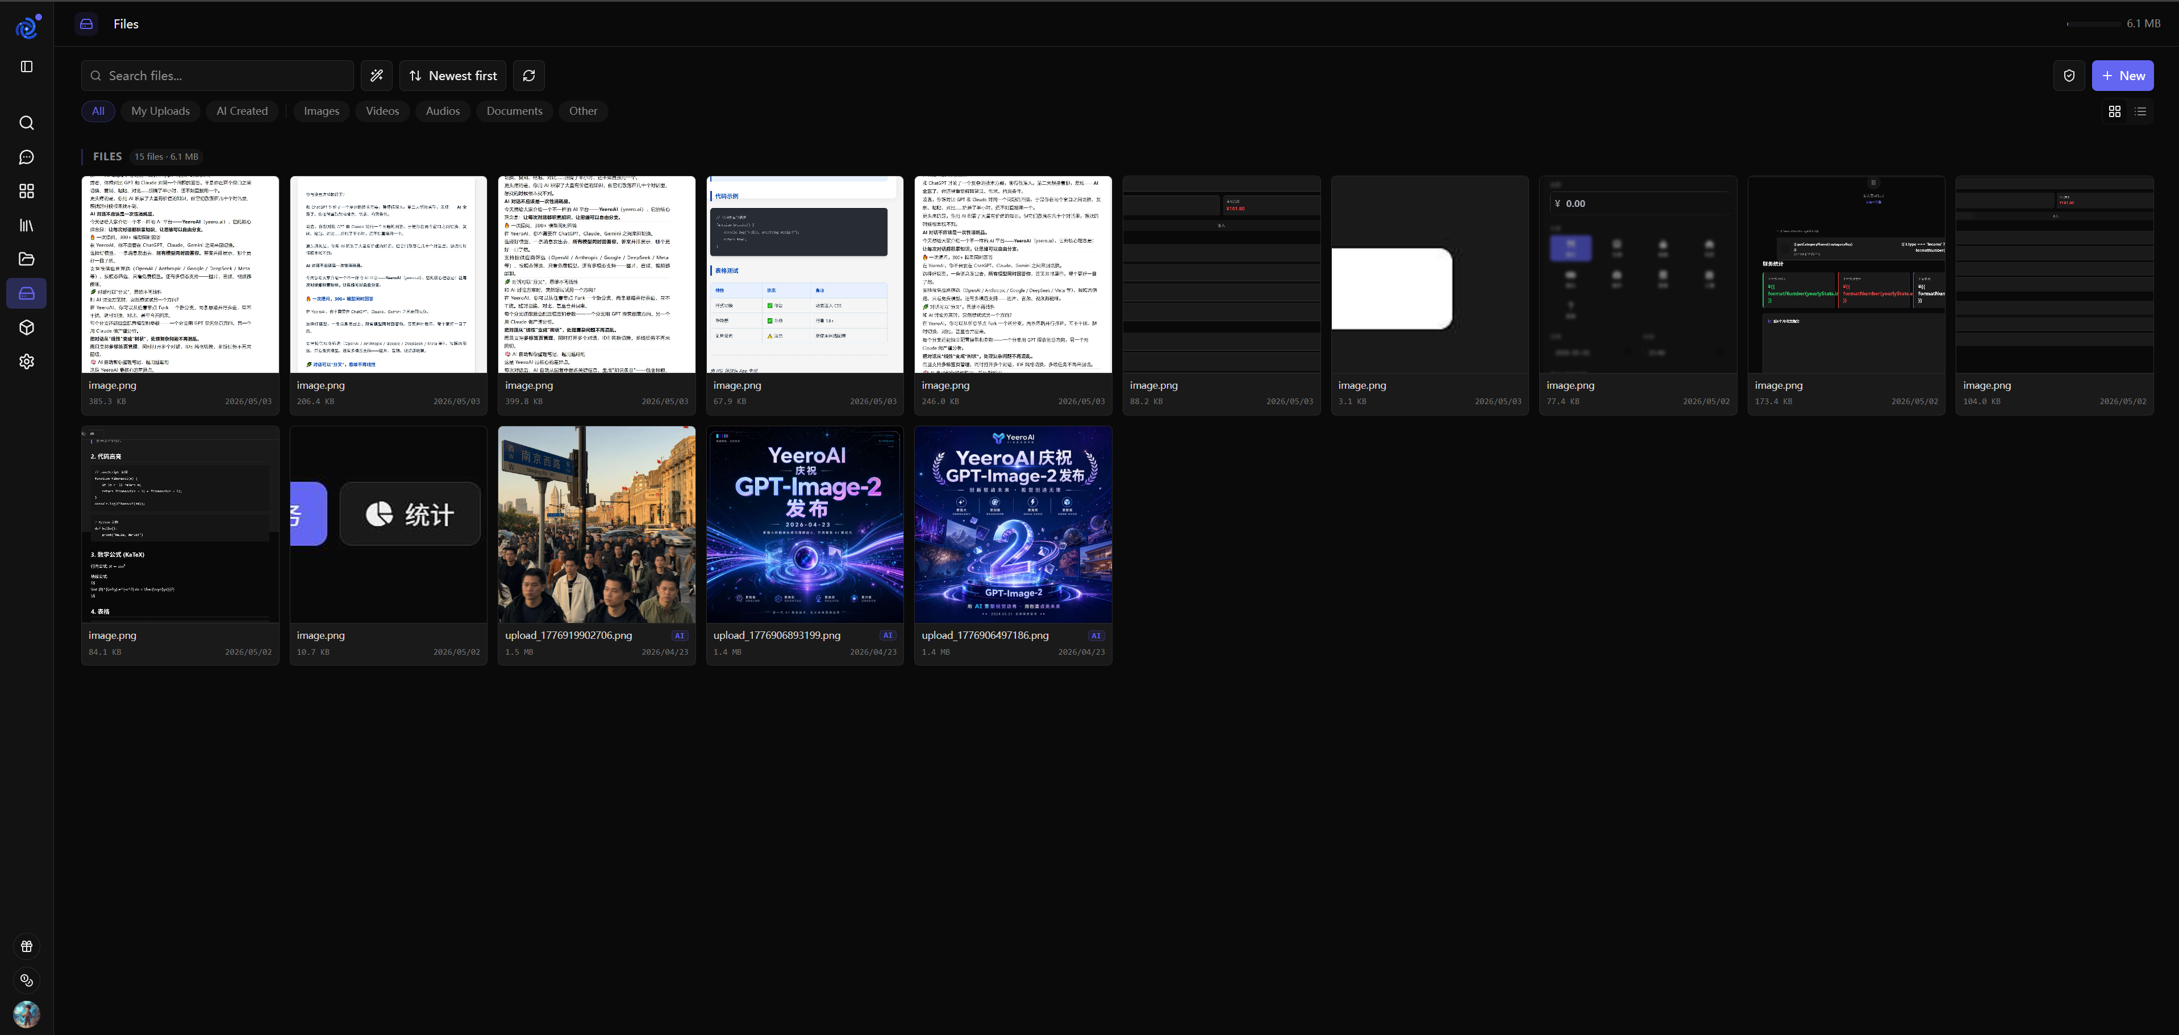Open the 206.4 KB image.png thumbnail
The image size is (2179, 1035).
pyautogui.click(x=388, y=274)
